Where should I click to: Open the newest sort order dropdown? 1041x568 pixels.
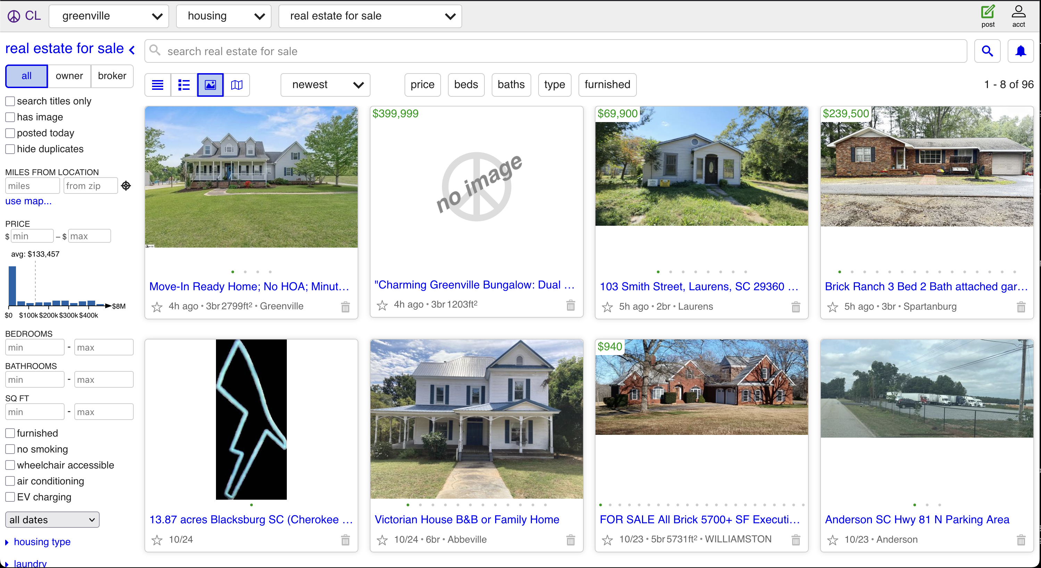pyautogui.click(x=325, y=85)
